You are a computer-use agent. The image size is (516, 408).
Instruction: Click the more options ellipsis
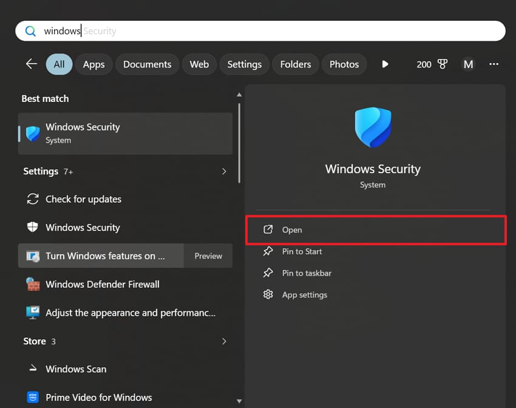click(x=494, y=64)
